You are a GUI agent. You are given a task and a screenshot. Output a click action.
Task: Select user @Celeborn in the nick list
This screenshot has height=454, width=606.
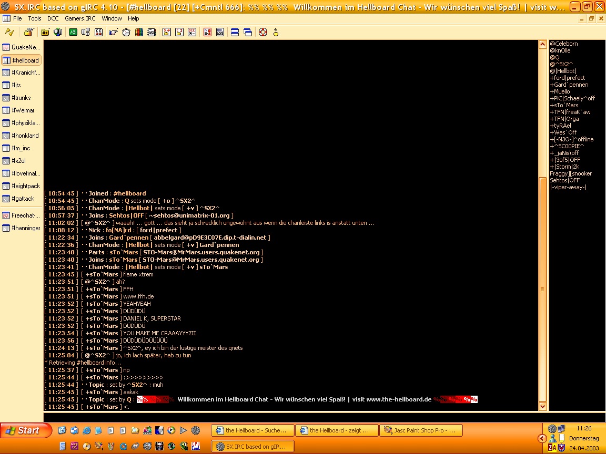tap(564, 44)
